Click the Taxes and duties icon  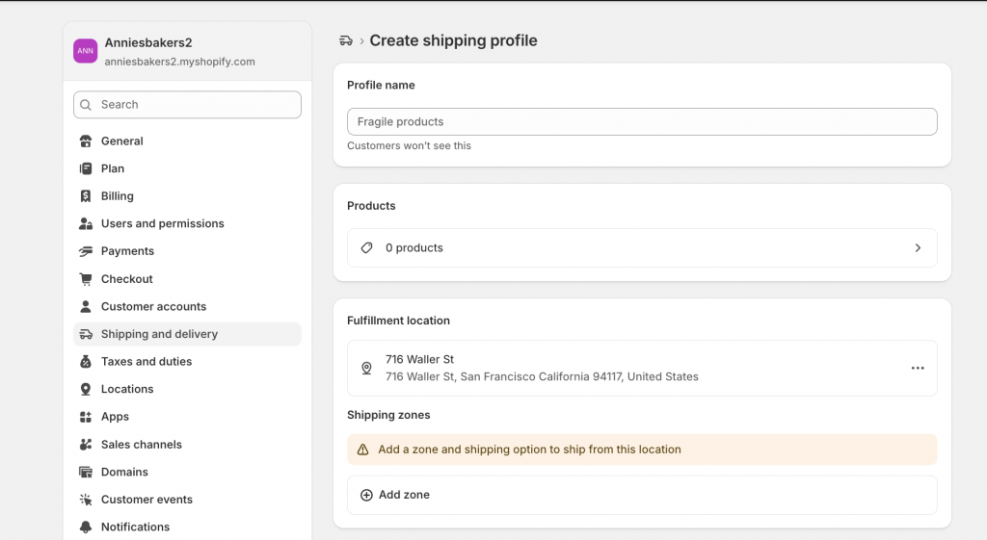[x=86, y=362]
